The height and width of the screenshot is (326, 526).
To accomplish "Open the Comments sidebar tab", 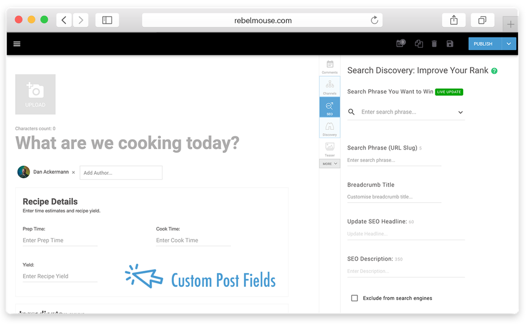I will (x=330, y=66).
